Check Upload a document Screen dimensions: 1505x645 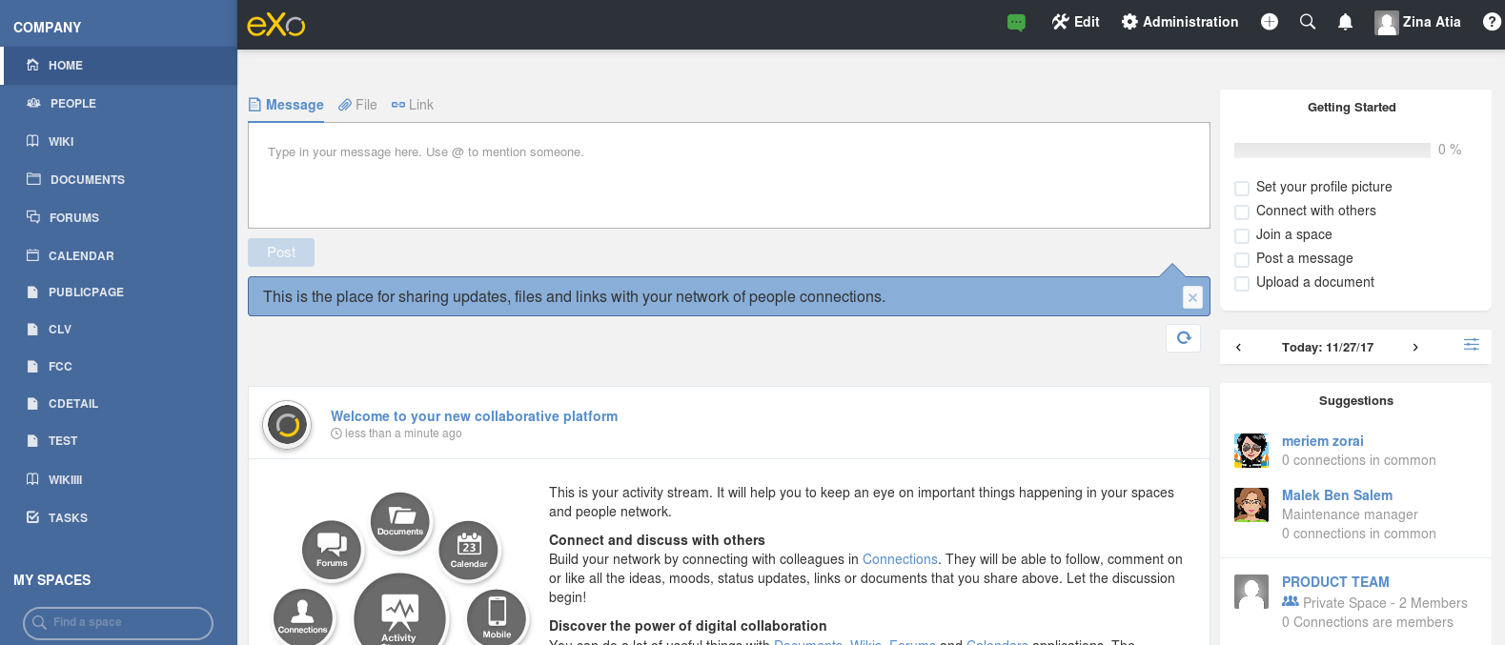coord(1242,283)
